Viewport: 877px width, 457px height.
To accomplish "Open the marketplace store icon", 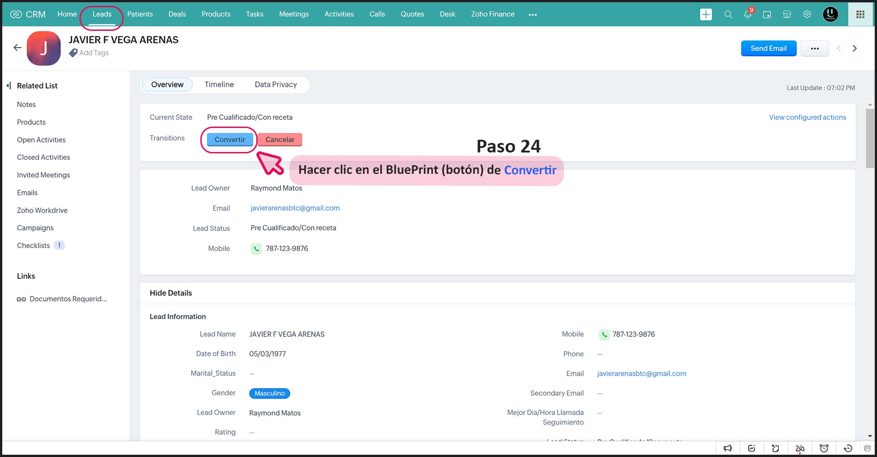I will click(787, 15).
